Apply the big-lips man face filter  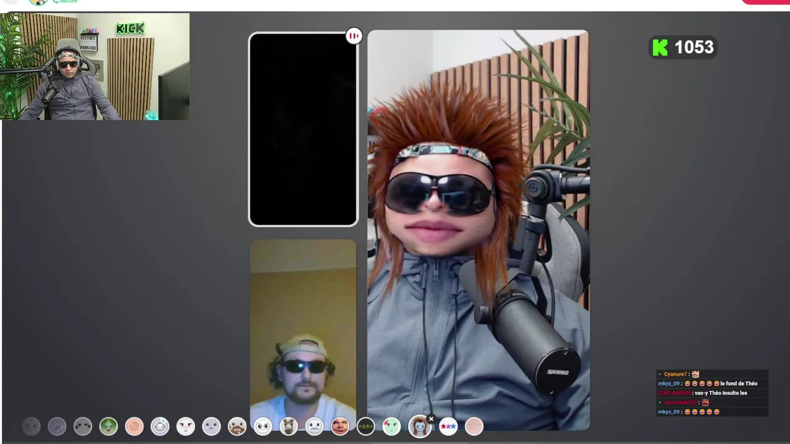coord(340,426)
